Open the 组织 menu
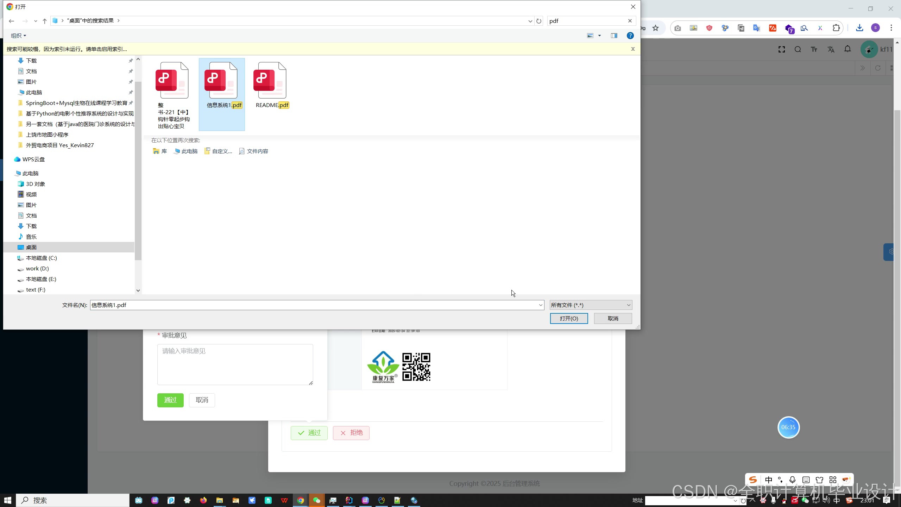The width and height of the screenshot is (901, 507). [x=18, y=36]
